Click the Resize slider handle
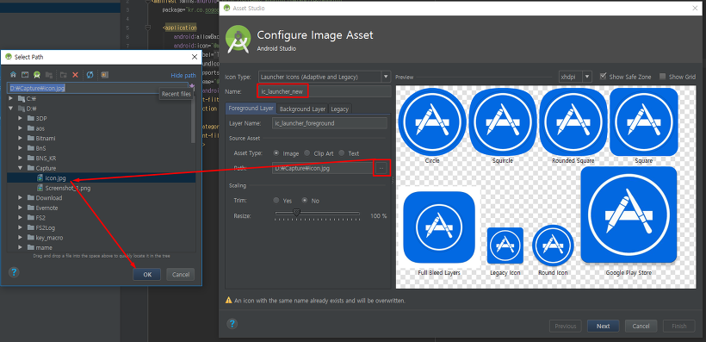 (x=296, y=213)
